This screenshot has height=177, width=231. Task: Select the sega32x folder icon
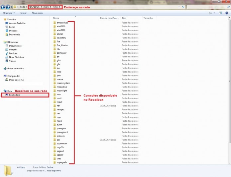pos(55,147)
